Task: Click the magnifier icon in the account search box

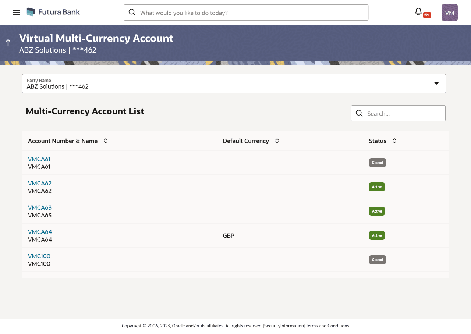Action: [x=359, y=113]
